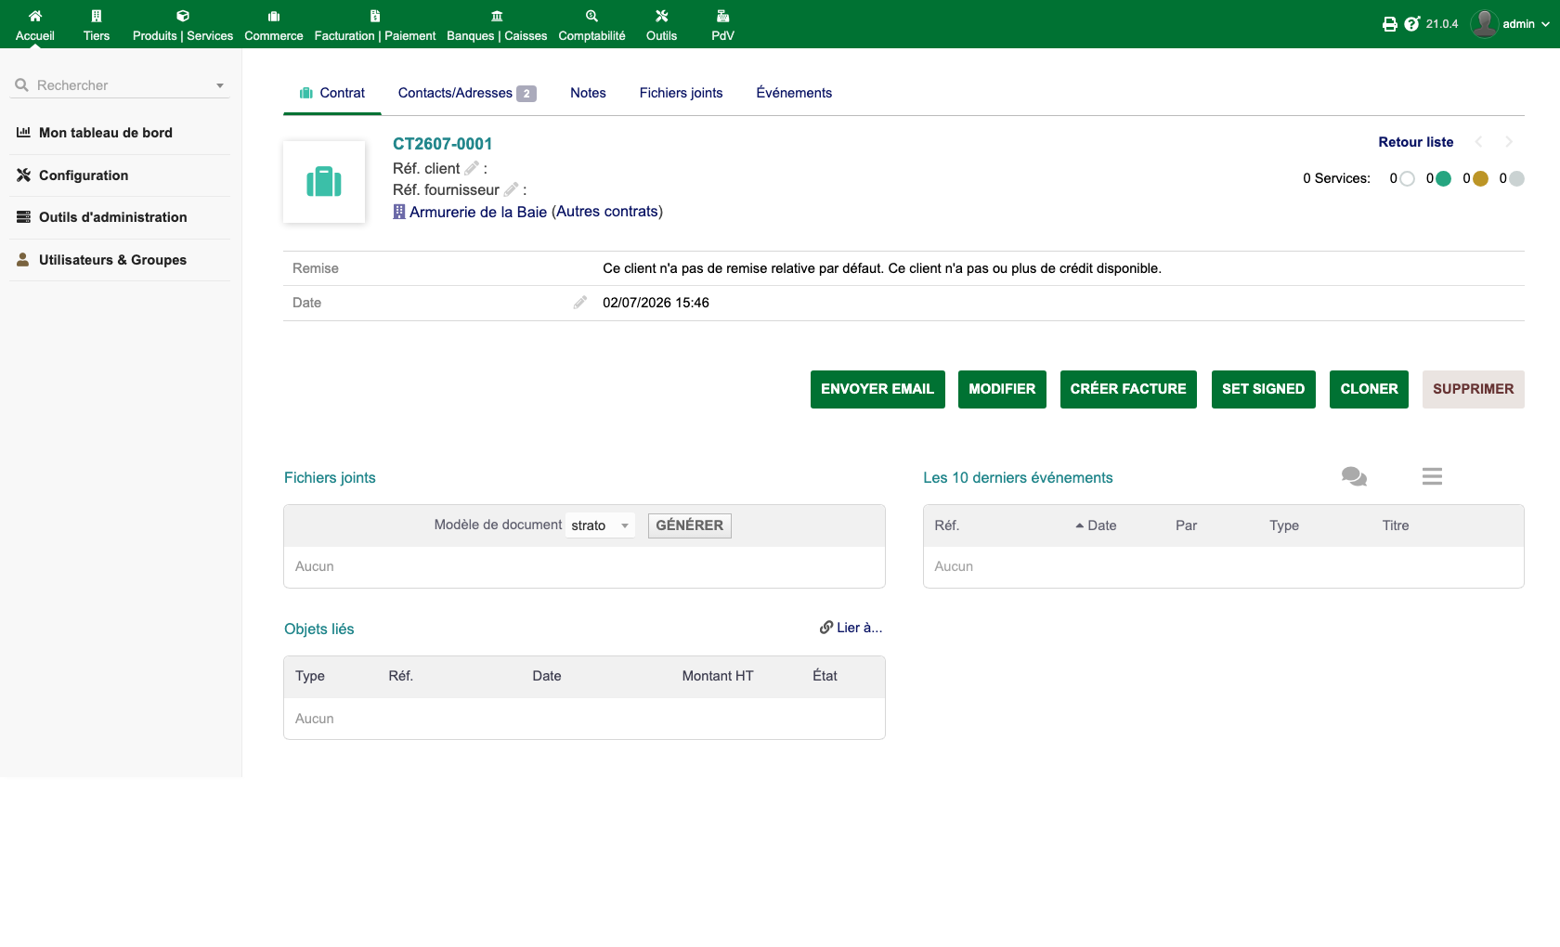The image size is (1560, 947).
Task: Open the Autres contrats link
Action: click(607, 212)
